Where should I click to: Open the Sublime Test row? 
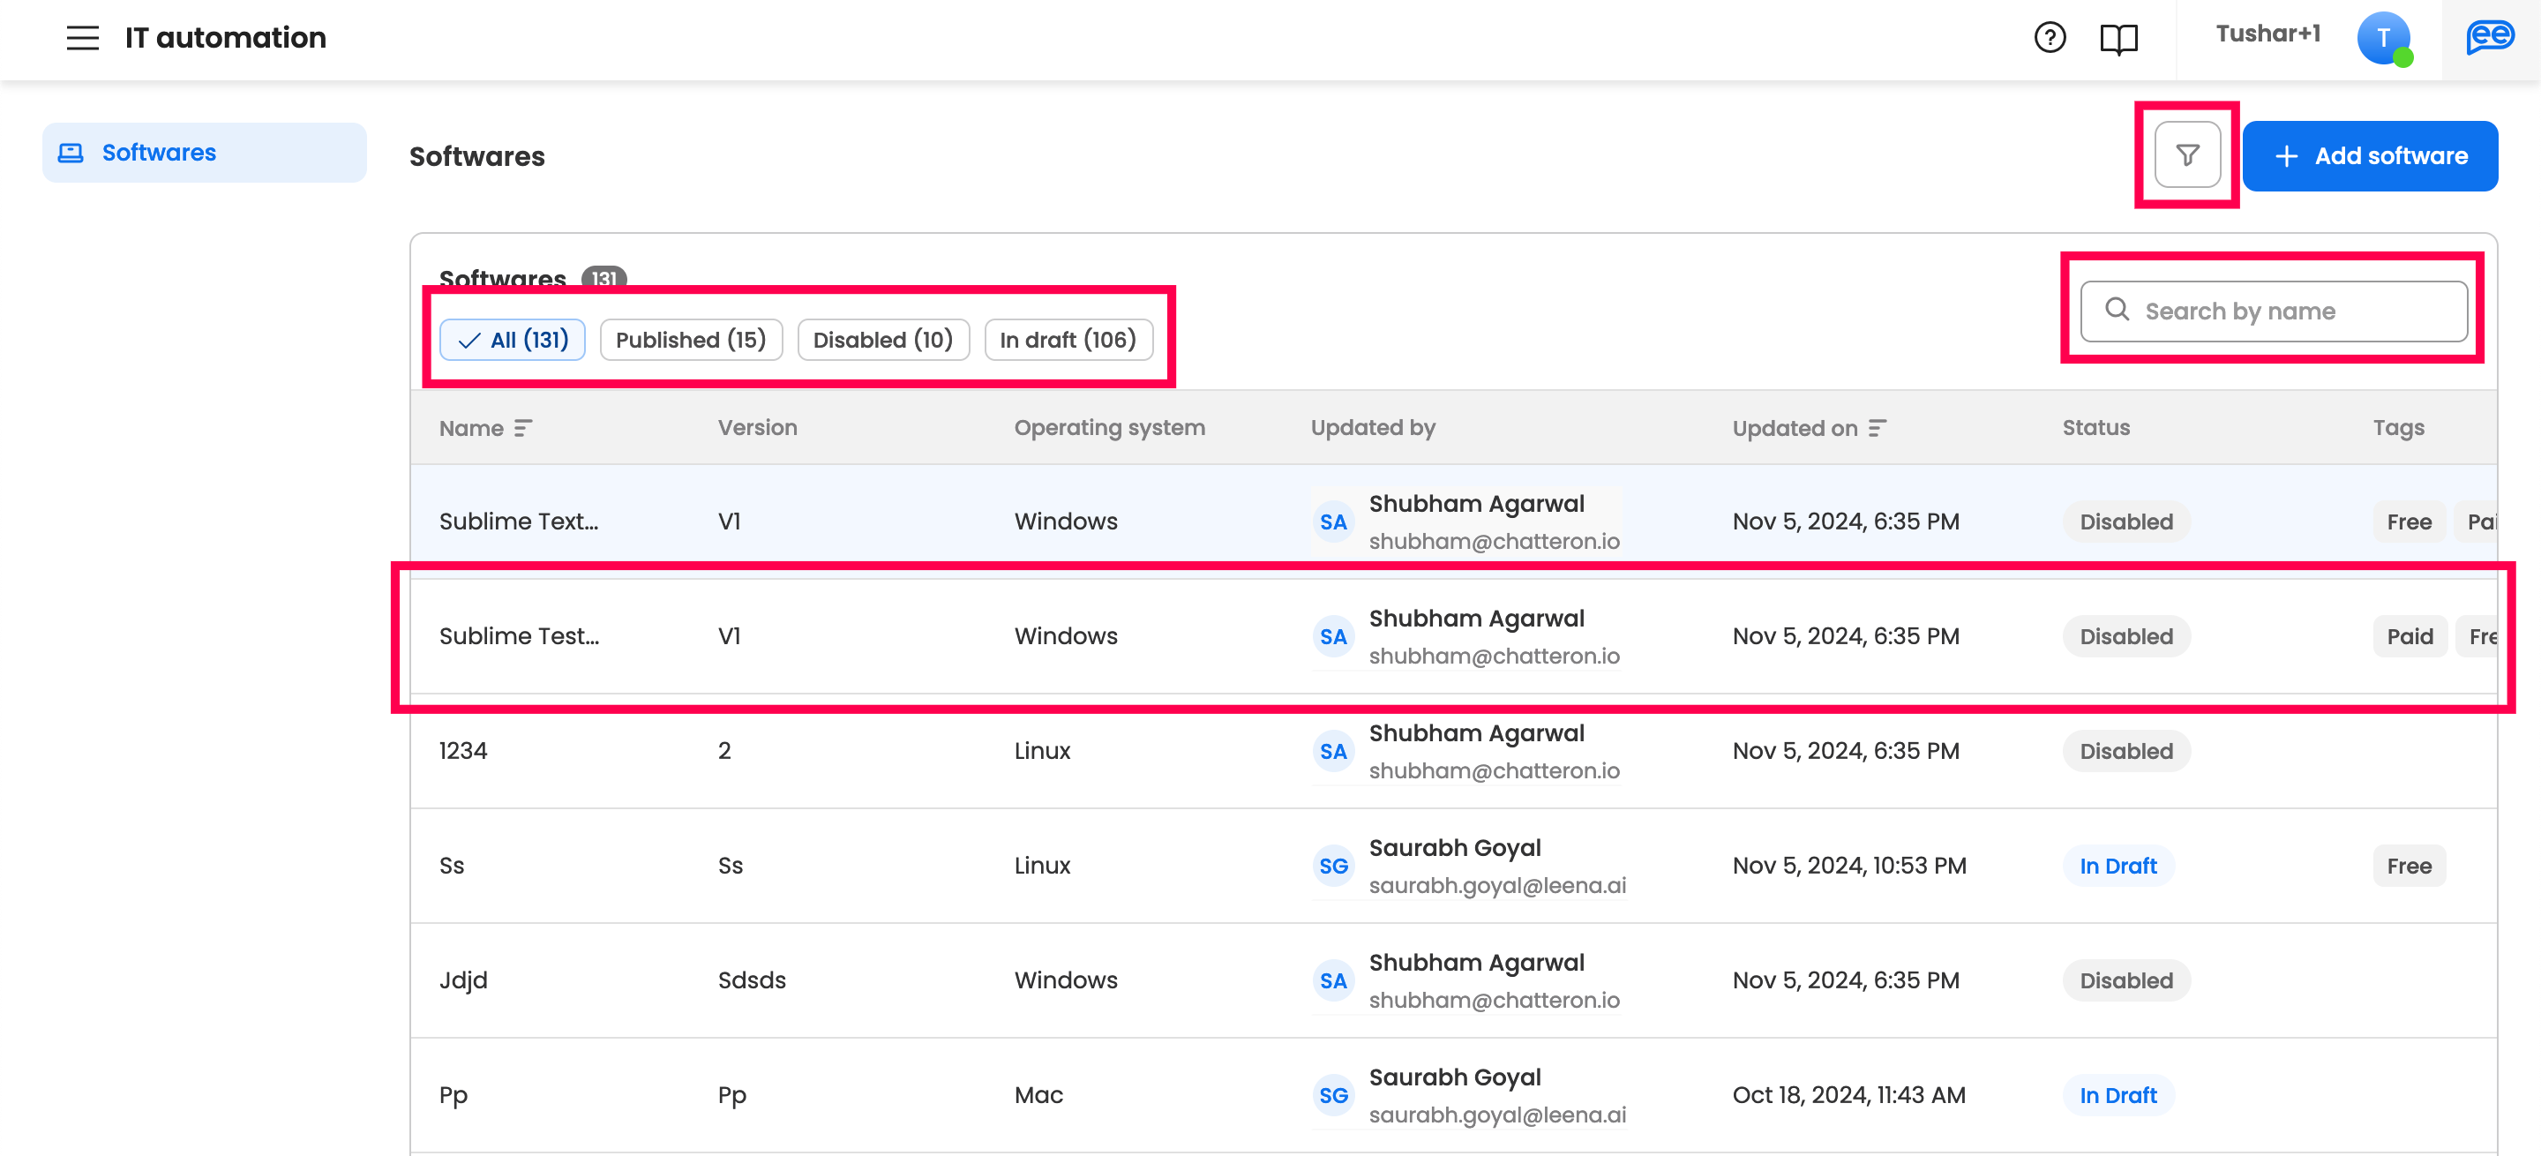click(519, 636)
